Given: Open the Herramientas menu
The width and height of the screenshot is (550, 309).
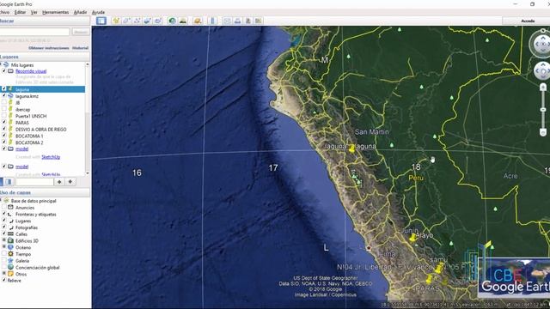Looking at the screenshot, I should 55,12.
